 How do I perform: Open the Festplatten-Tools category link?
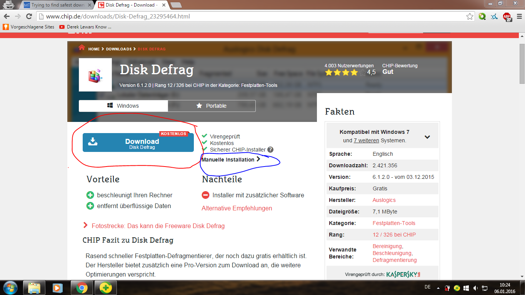coord(394,223)
